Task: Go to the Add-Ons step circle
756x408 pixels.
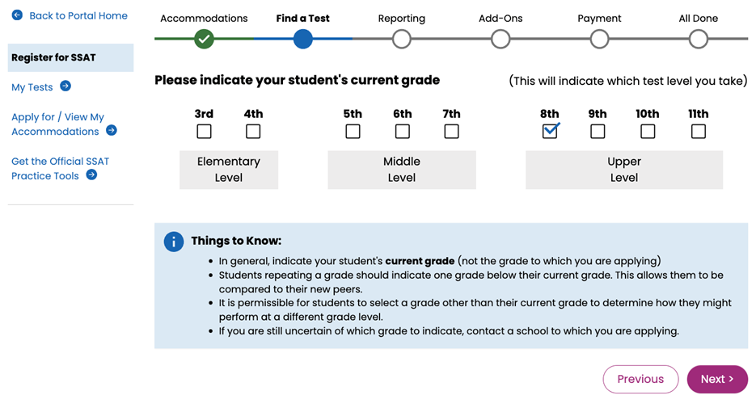Action: click(500, 38)
